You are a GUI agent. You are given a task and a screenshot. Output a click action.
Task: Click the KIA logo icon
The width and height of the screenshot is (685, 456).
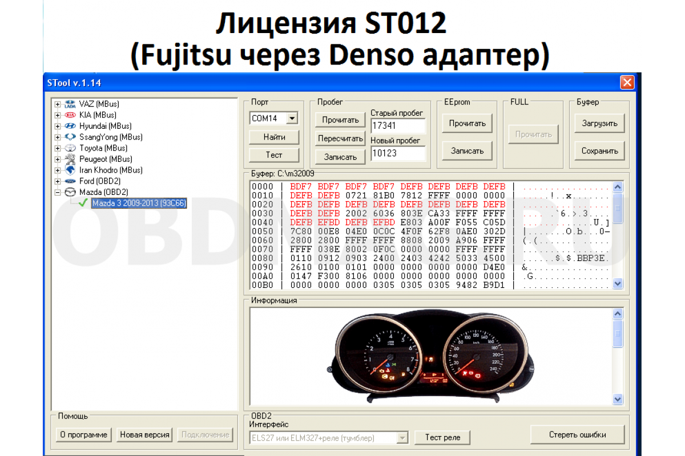70,115
